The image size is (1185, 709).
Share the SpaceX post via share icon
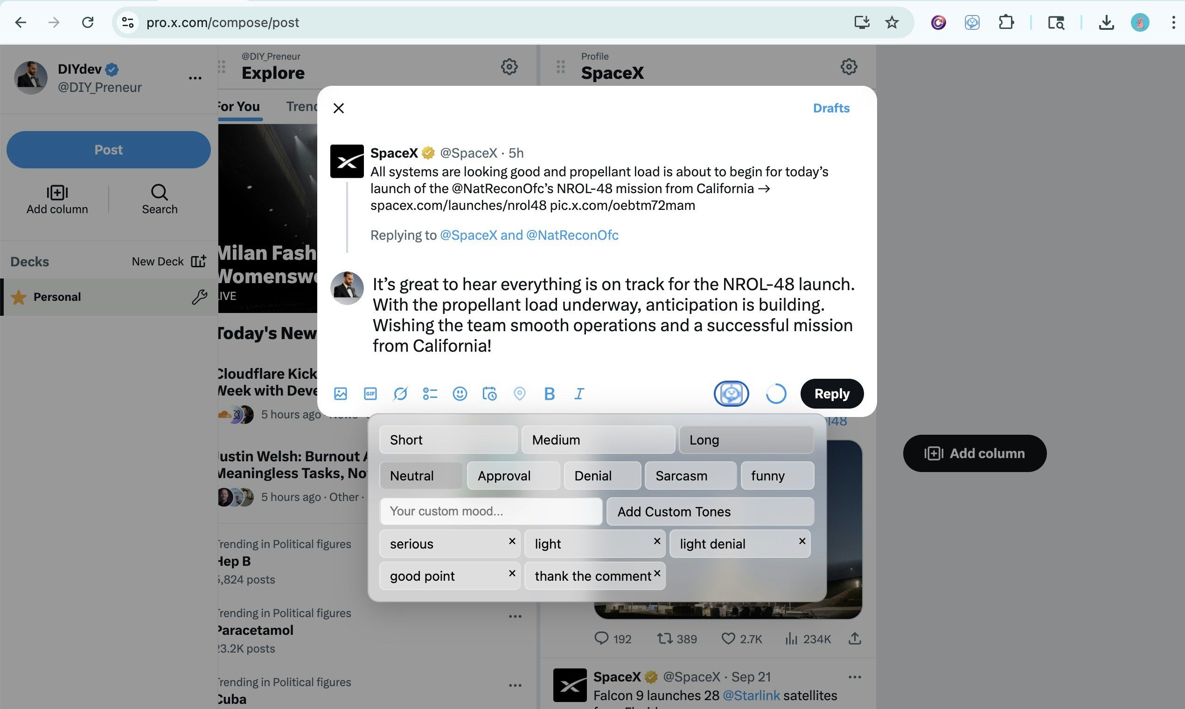[x=855, y=639]
